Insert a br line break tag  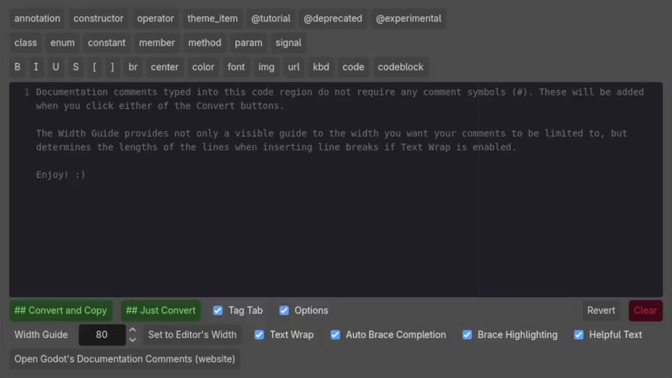(x=133, y=67)
